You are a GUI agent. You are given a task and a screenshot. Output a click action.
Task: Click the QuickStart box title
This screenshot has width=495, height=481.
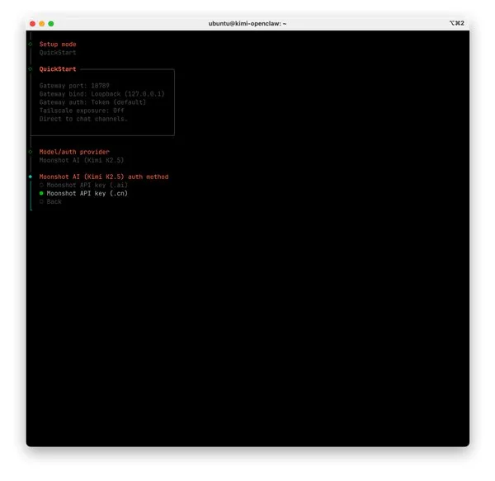(x=58, y=69)
